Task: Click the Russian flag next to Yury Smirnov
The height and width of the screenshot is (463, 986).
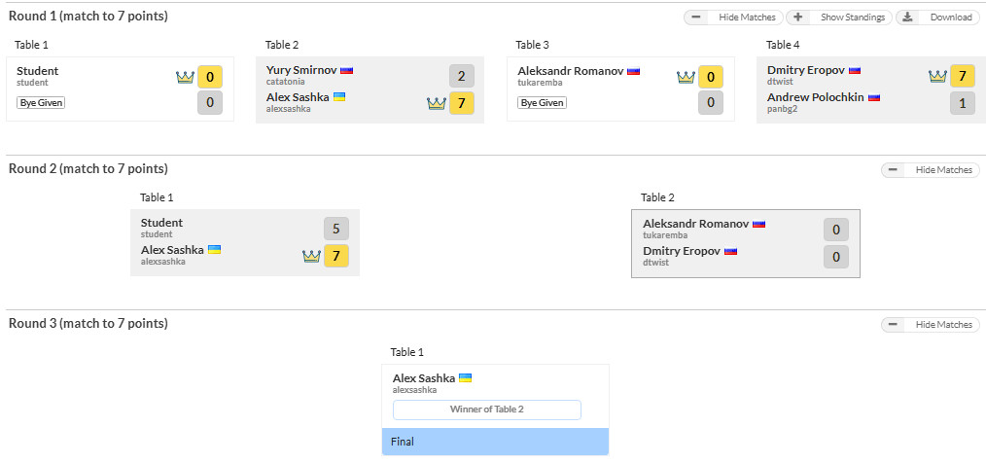Action: [x=346, y=70]
